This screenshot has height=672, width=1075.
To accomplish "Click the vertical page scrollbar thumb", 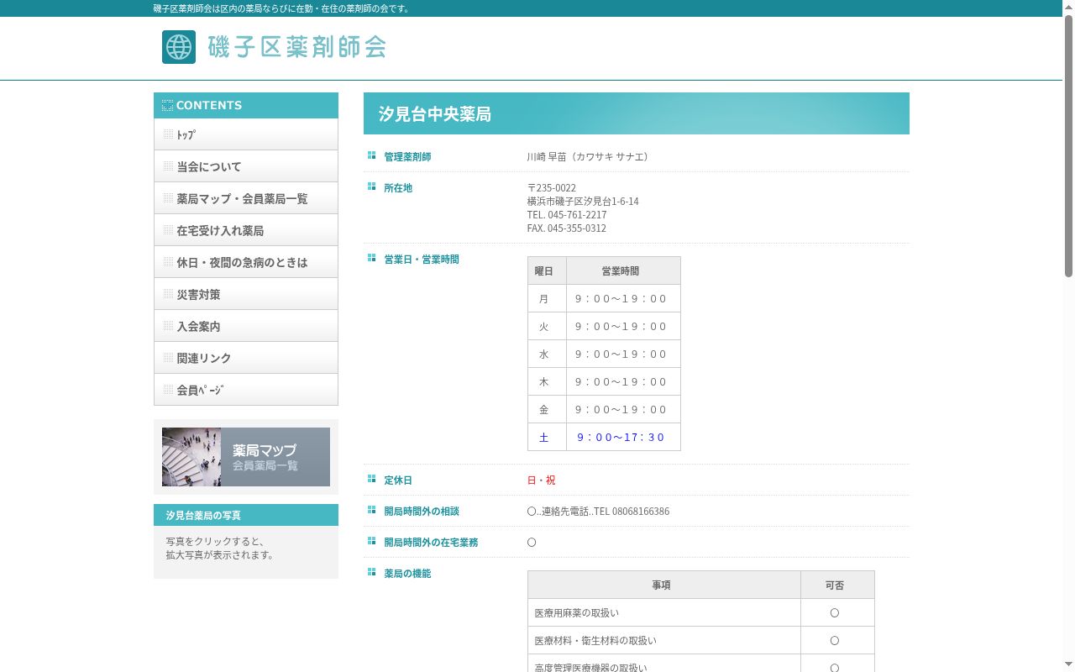I will point(1068,146).
